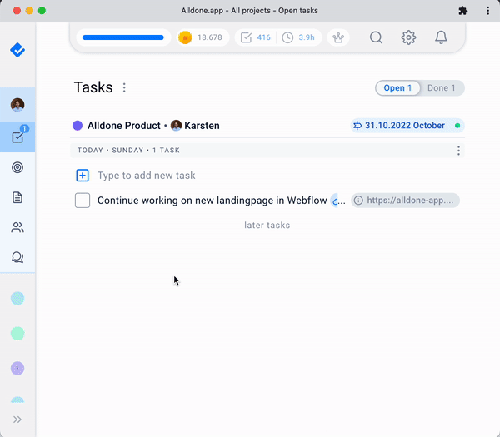Viewport: 500px width, 437px height.
Task: Open the https://alldone-app... info tag
Action: point(405,201)
